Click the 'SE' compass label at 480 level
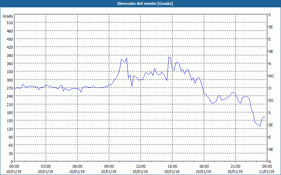 coord(270,27)
